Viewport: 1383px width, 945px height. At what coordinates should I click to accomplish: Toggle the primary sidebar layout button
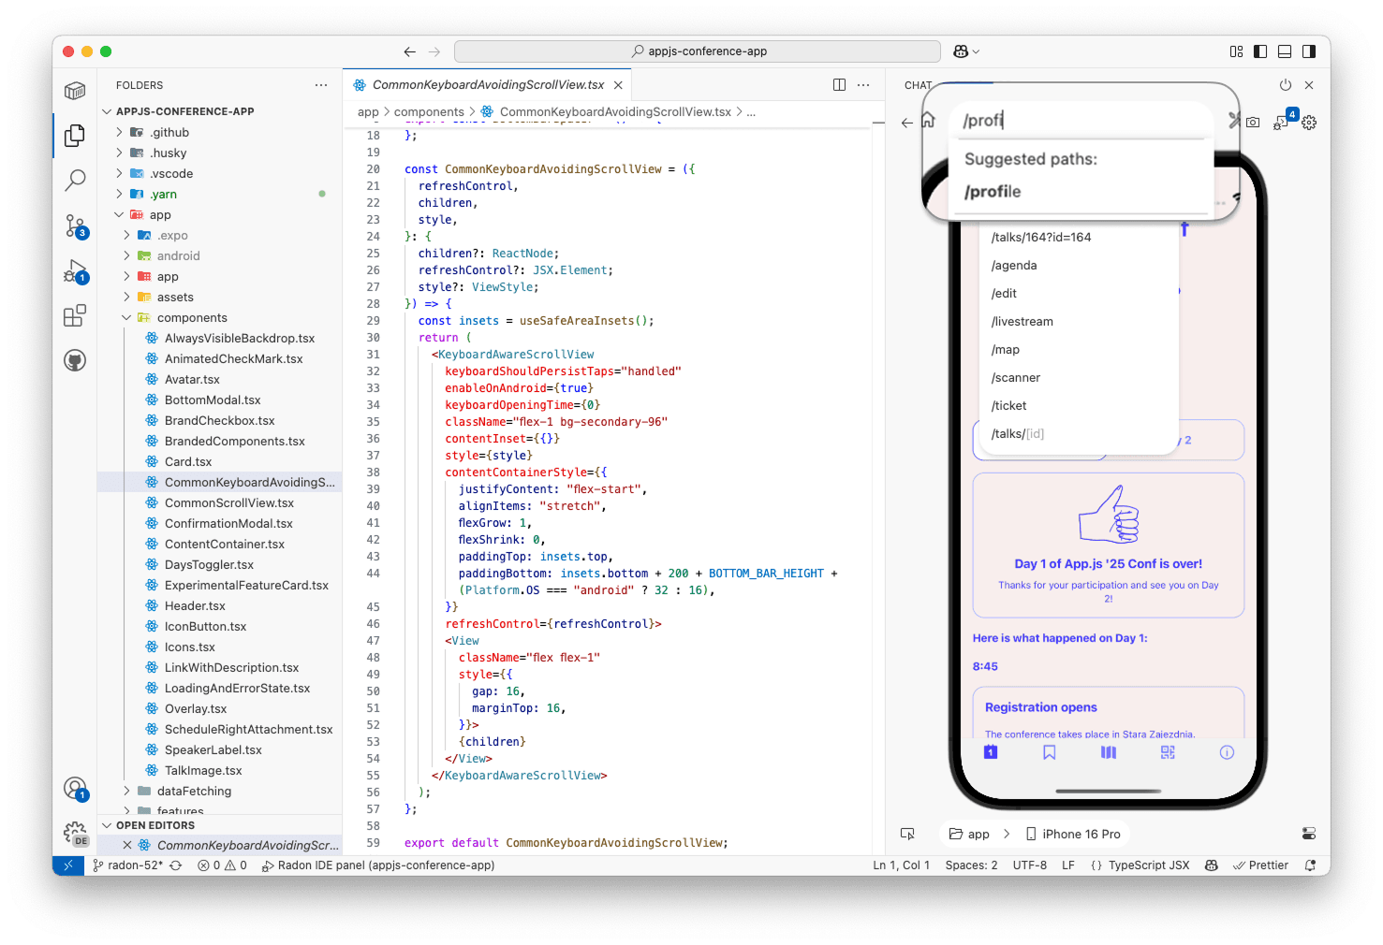point(1260,51)
